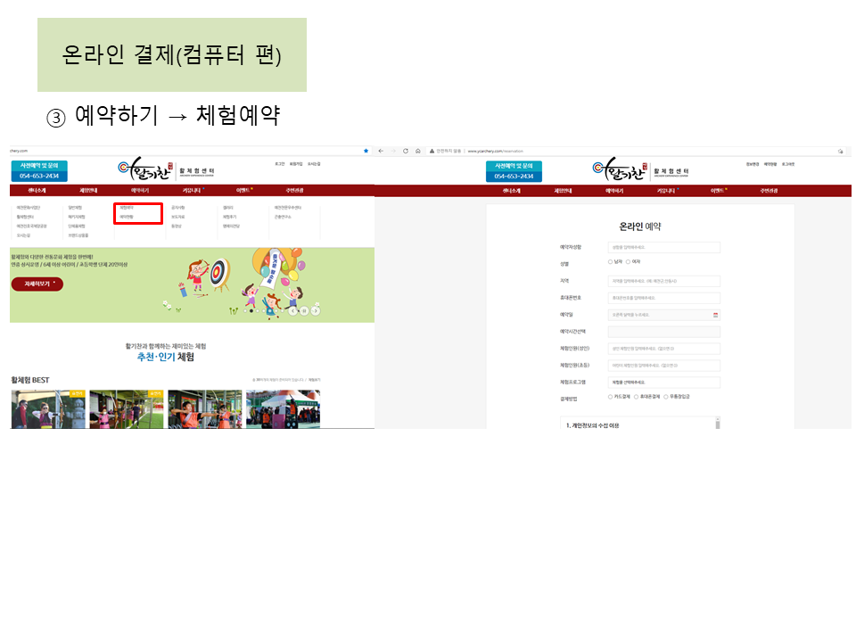The height and width of the screenshot is (642, 856).
Task: Click the next-slide arrow on the banner carousel
Action: click(x=315, y=310)
